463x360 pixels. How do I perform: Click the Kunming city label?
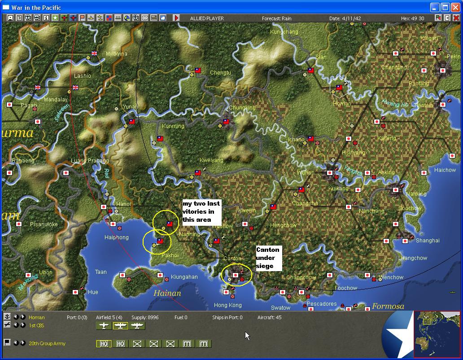tap(173, 126)
